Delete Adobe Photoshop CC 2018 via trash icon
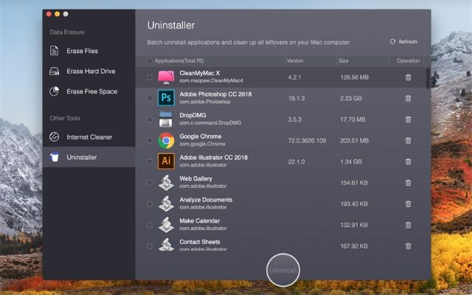The image size is (472, 295). 408,98
